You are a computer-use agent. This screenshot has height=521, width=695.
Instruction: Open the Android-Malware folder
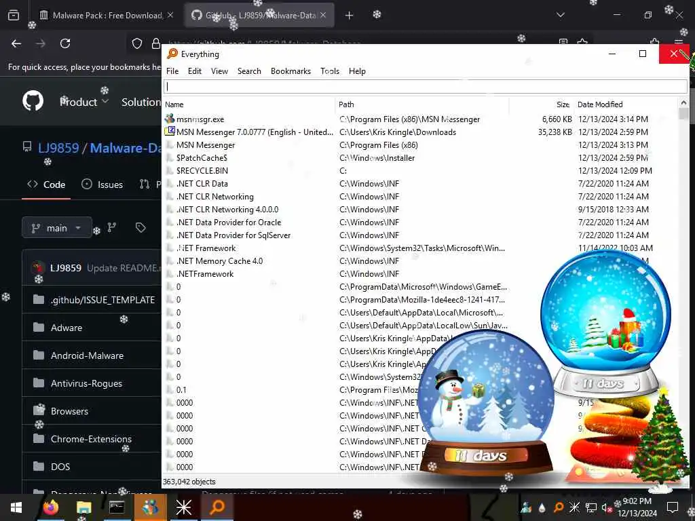click(87, 355)
